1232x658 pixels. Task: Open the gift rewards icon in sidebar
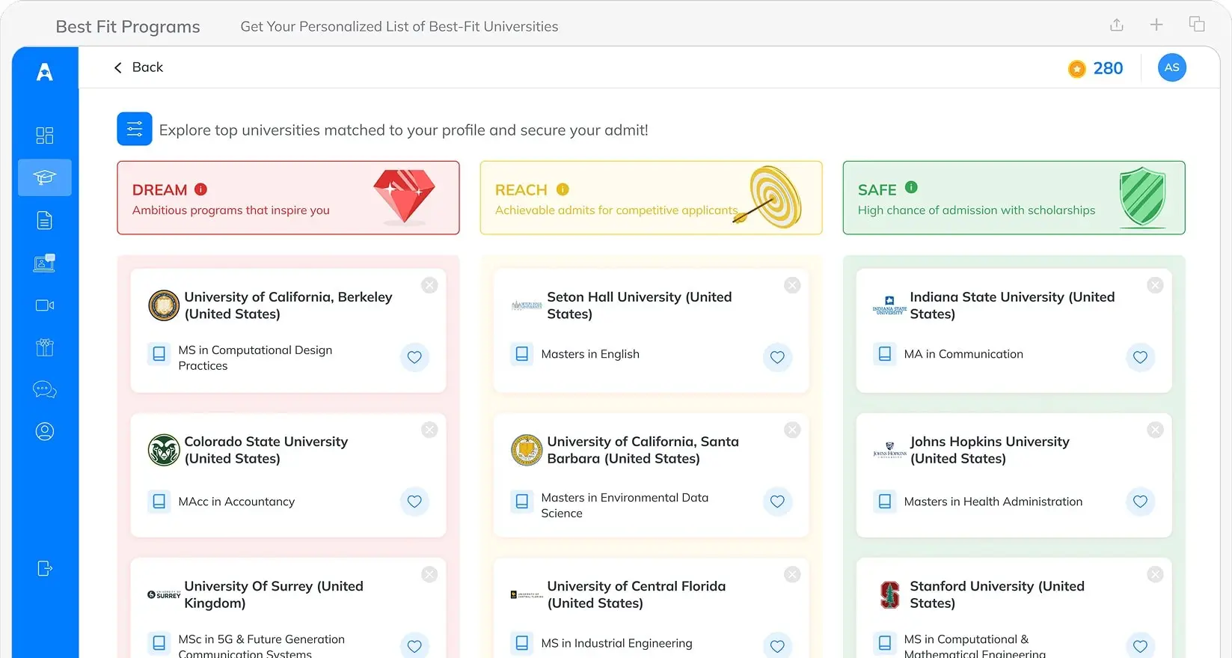click(x=45, y=347)
